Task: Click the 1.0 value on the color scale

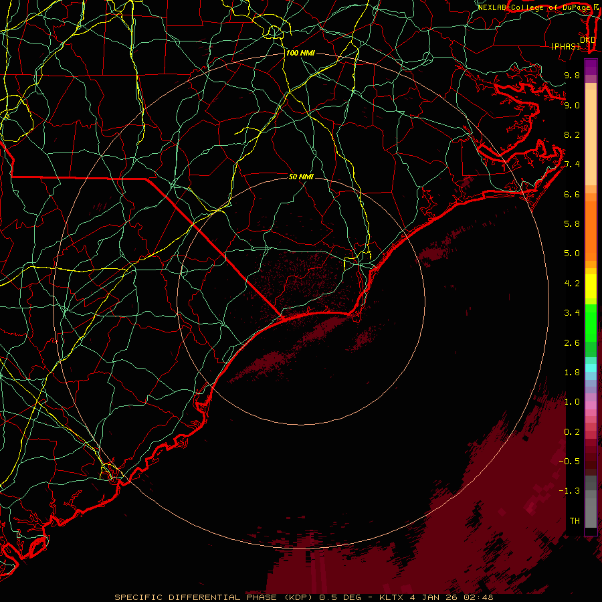Action: [572, 402]
